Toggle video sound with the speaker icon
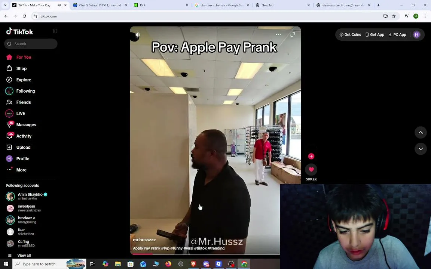The image size is (431, 269). (138, 35)
